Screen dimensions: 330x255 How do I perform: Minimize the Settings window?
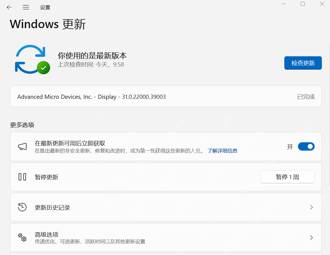click(283, 4)
